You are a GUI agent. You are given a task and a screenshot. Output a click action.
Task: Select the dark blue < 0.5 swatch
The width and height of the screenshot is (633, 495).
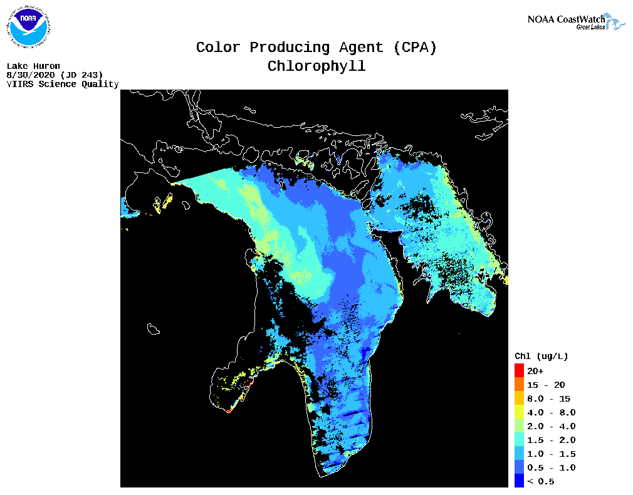coord(519,481)
